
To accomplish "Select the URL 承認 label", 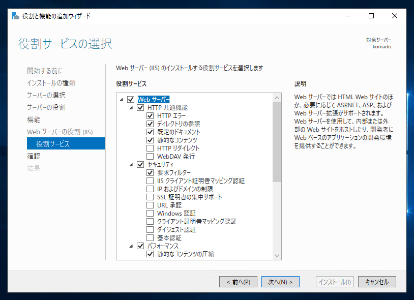I will point(169,205).
